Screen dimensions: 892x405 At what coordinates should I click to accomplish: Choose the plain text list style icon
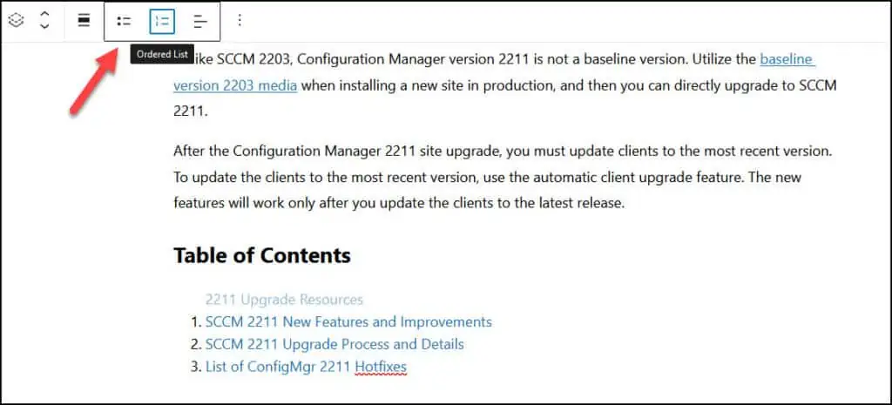[x=200, y=22]
